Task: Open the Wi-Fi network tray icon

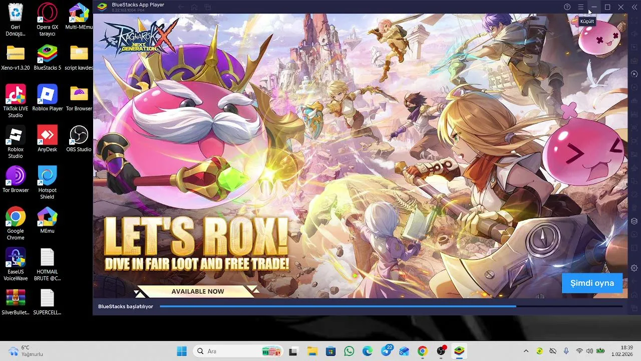Action: 579,351
